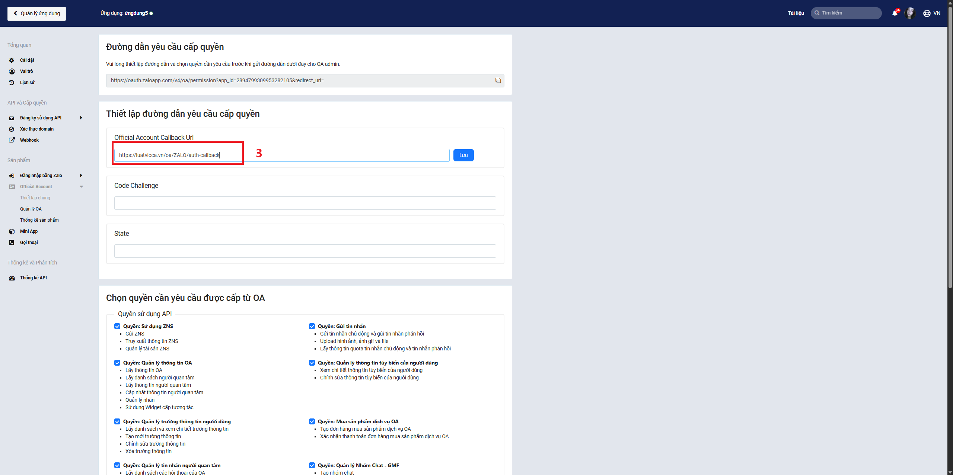The height and width of the screenshot is (475, 953).
Task: Click the Official Account Callback Url field
Action: coord(282,155)
